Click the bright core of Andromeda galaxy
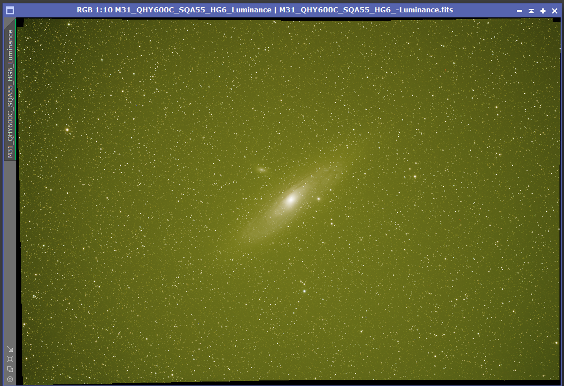Image resolution: width=564 pixels, height=386 pixels. click(x=290, y=199)
